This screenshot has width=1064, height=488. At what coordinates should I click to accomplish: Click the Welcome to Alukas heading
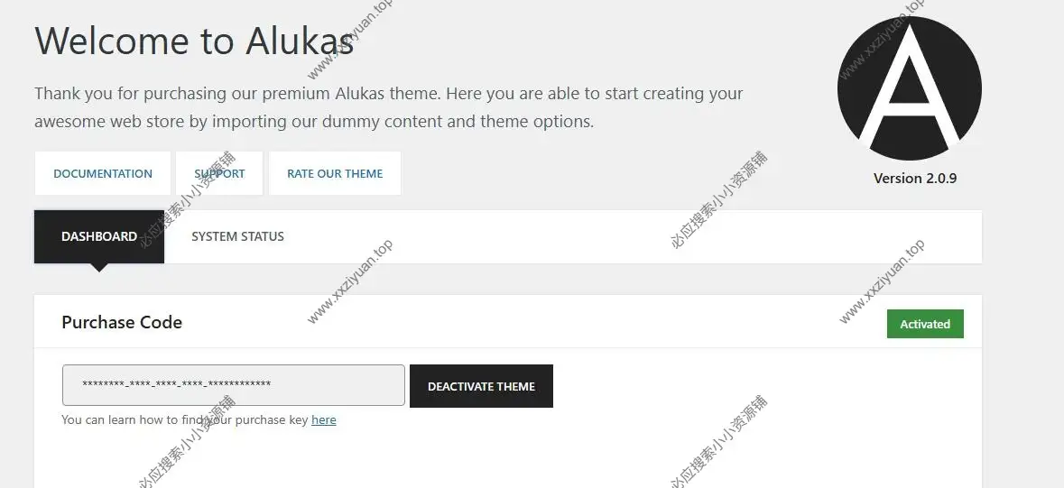[x=194, y=41]
